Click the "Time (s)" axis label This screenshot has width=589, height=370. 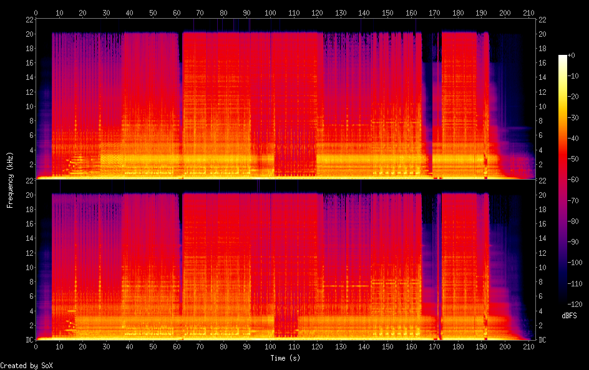point(285,358)
